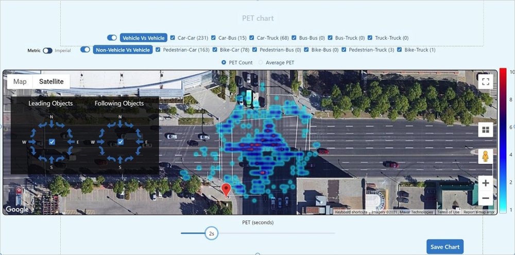This screenshot has width=515, height=255.
Task: Click the Non-Vehicle Vs Vehicle button
Action: pyautogui.click(x=123, y=49)
